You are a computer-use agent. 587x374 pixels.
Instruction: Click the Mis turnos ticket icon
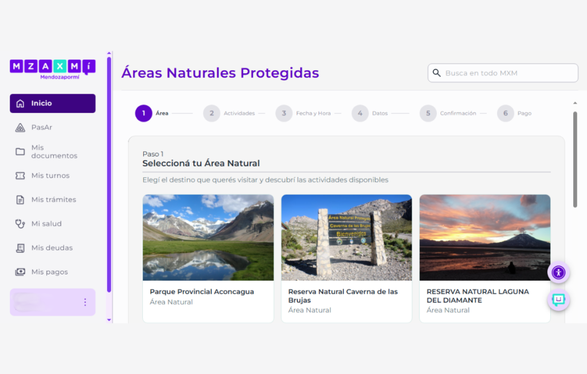(x=20, y=176)
